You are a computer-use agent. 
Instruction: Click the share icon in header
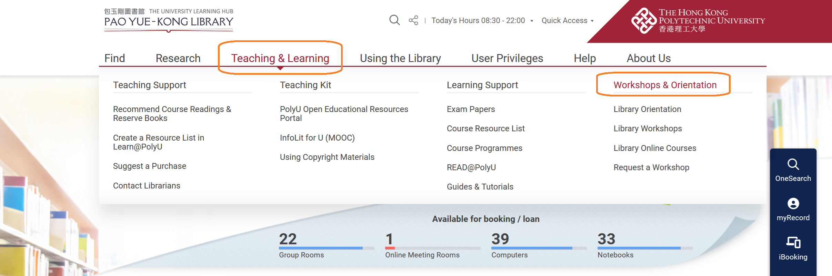[413, 20]
